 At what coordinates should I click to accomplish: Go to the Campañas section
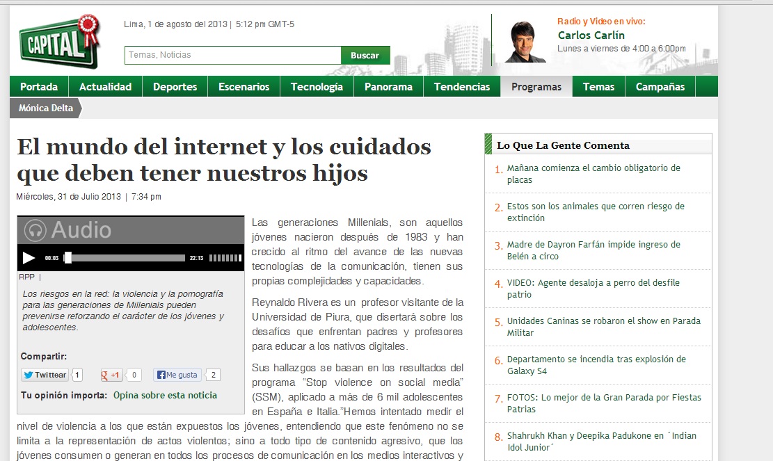pyautogui.click(x=660, y=87)
